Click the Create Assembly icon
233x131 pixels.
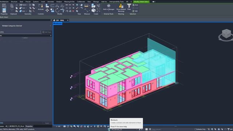[94, 6]
